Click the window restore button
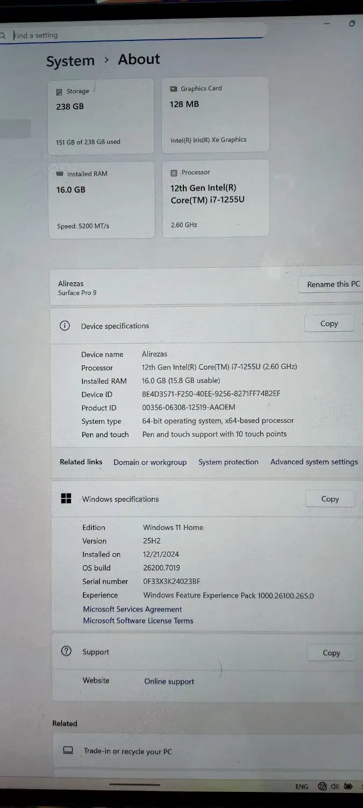363x808 pixels. click(x=352, y=24)
